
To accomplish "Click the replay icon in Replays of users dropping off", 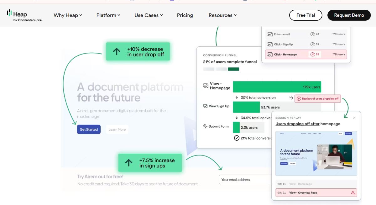I will point(299,98).
